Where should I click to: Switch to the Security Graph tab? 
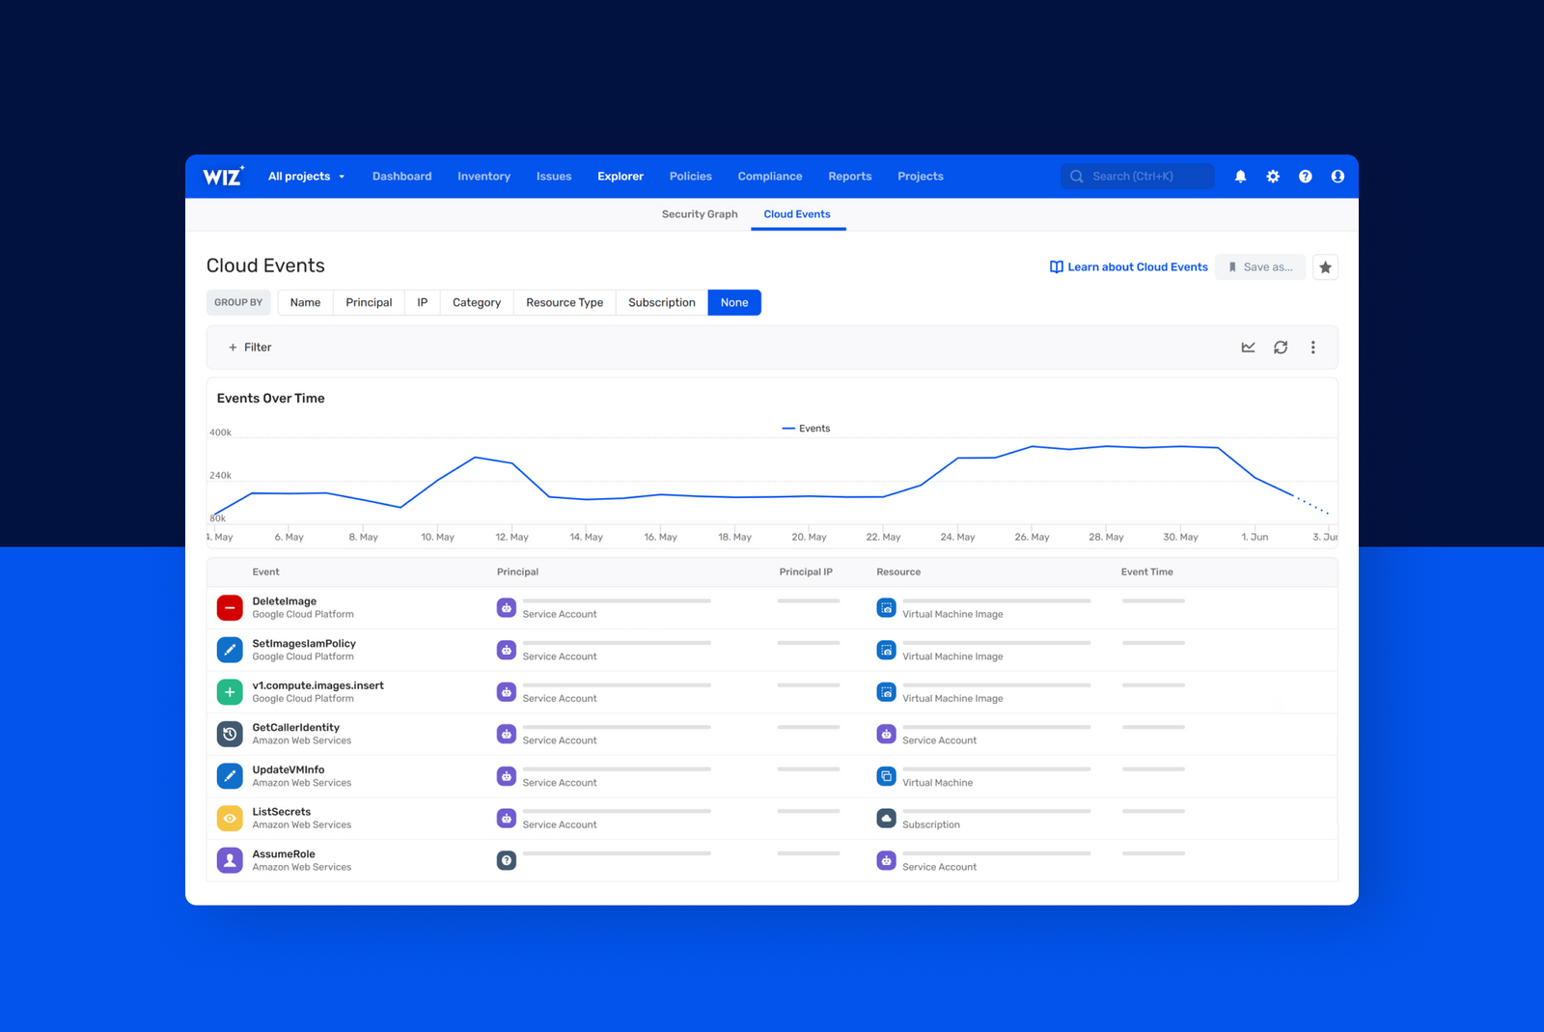coord(699,213)
